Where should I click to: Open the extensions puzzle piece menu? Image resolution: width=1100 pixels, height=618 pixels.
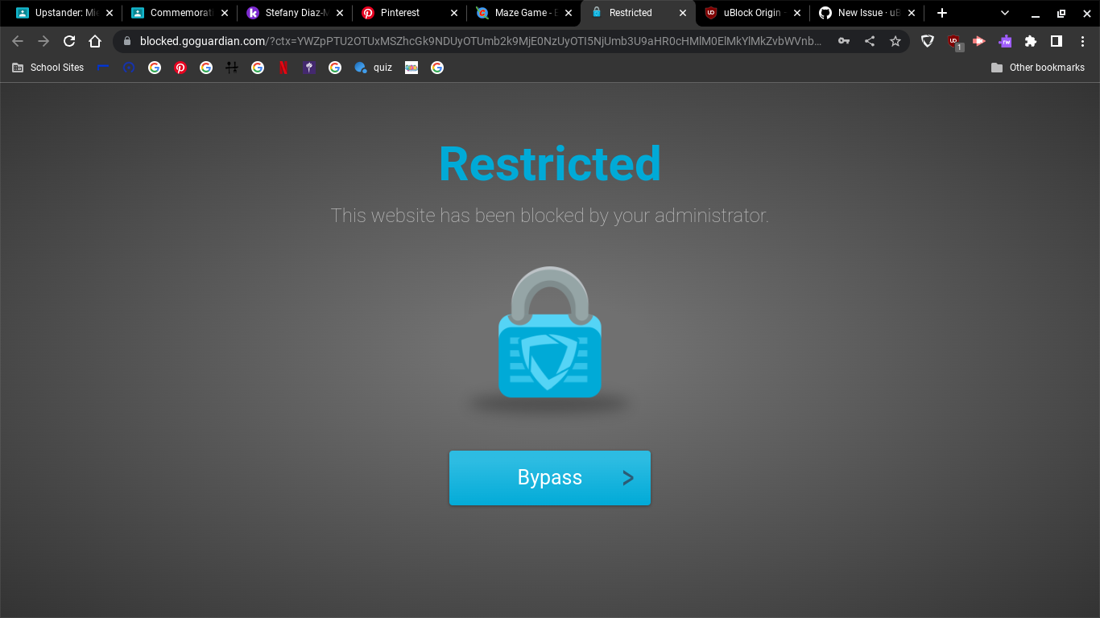point(1031,41)
